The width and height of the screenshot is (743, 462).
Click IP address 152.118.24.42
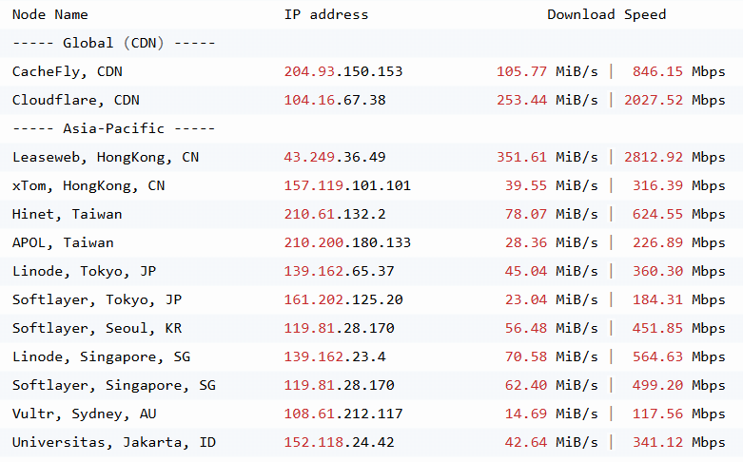339,443
